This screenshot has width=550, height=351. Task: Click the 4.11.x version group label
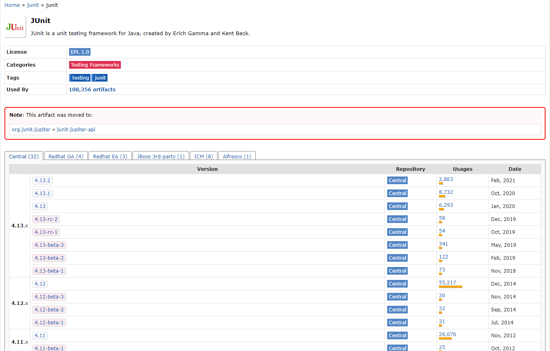(x=20, y=342)
